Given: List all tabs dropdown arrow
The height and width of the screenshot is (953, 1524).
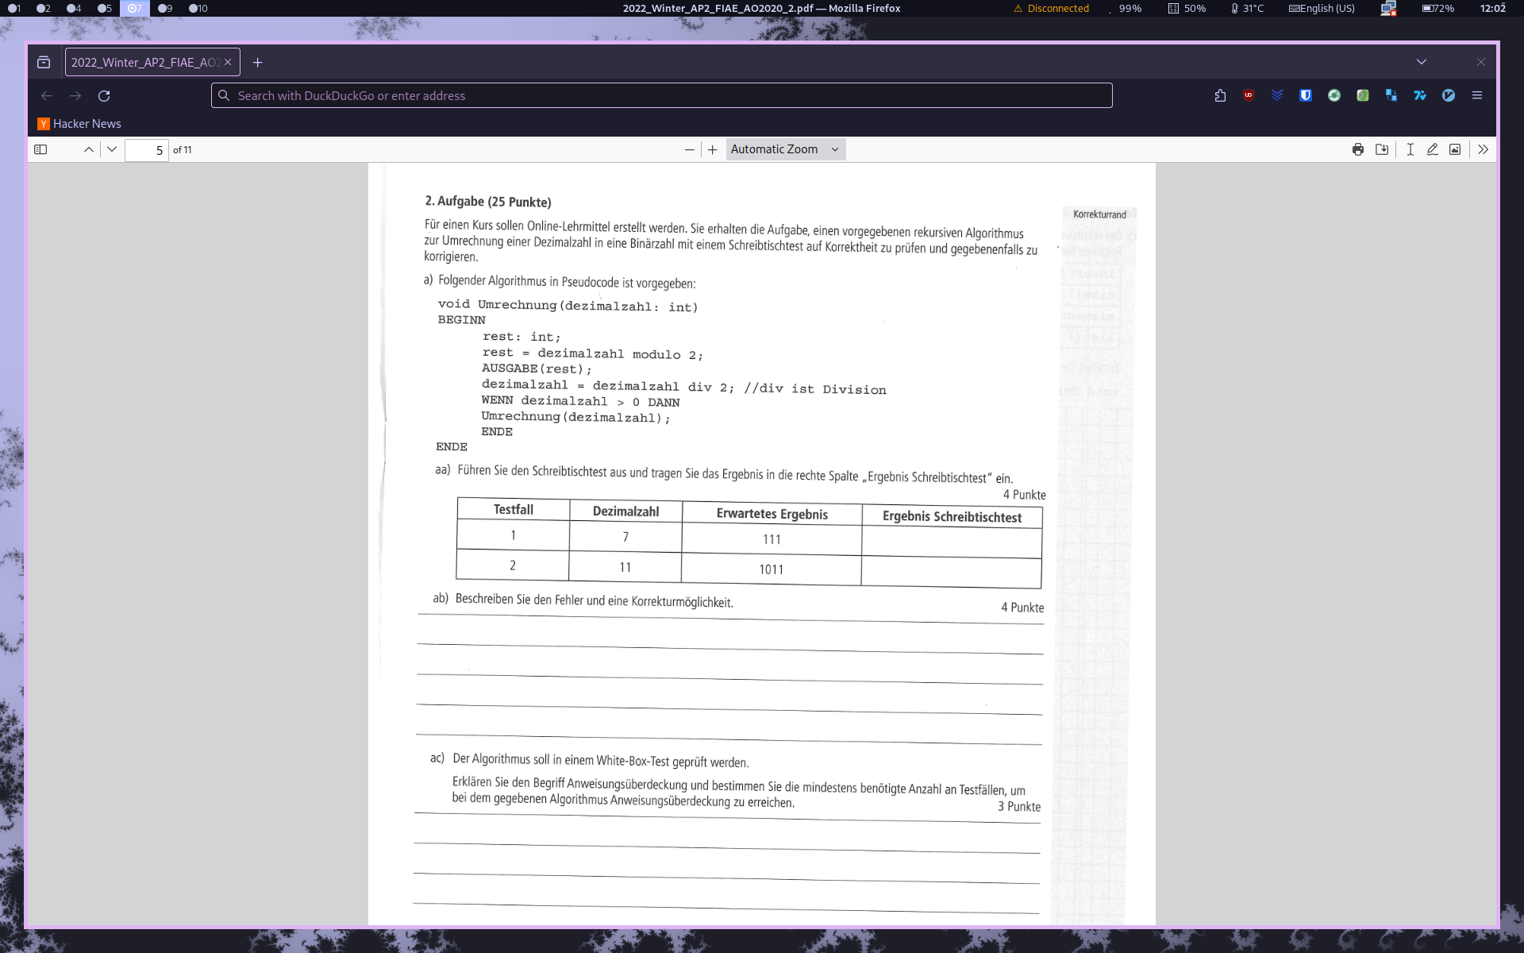Looking at the screenshot, I should pyautogui.click(x=1422, y=62).
